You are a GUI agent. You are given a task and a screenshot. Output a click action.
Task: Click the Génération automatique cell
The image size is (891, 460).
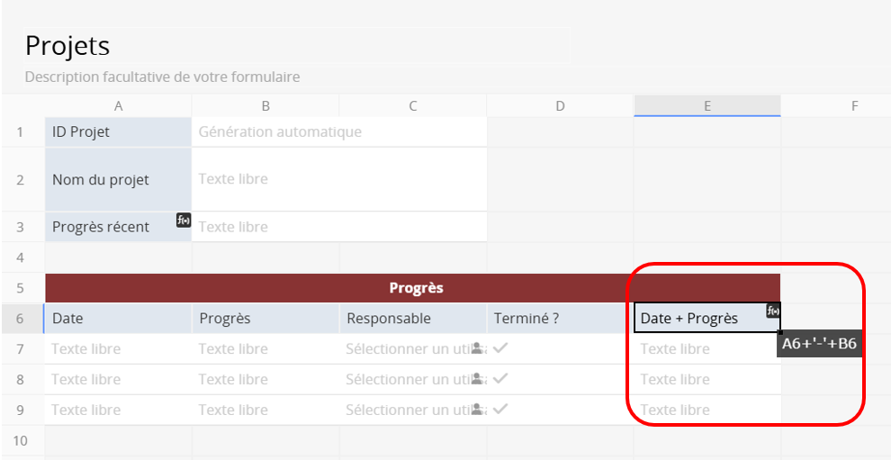pyautogui.click(x=338, y=132)
